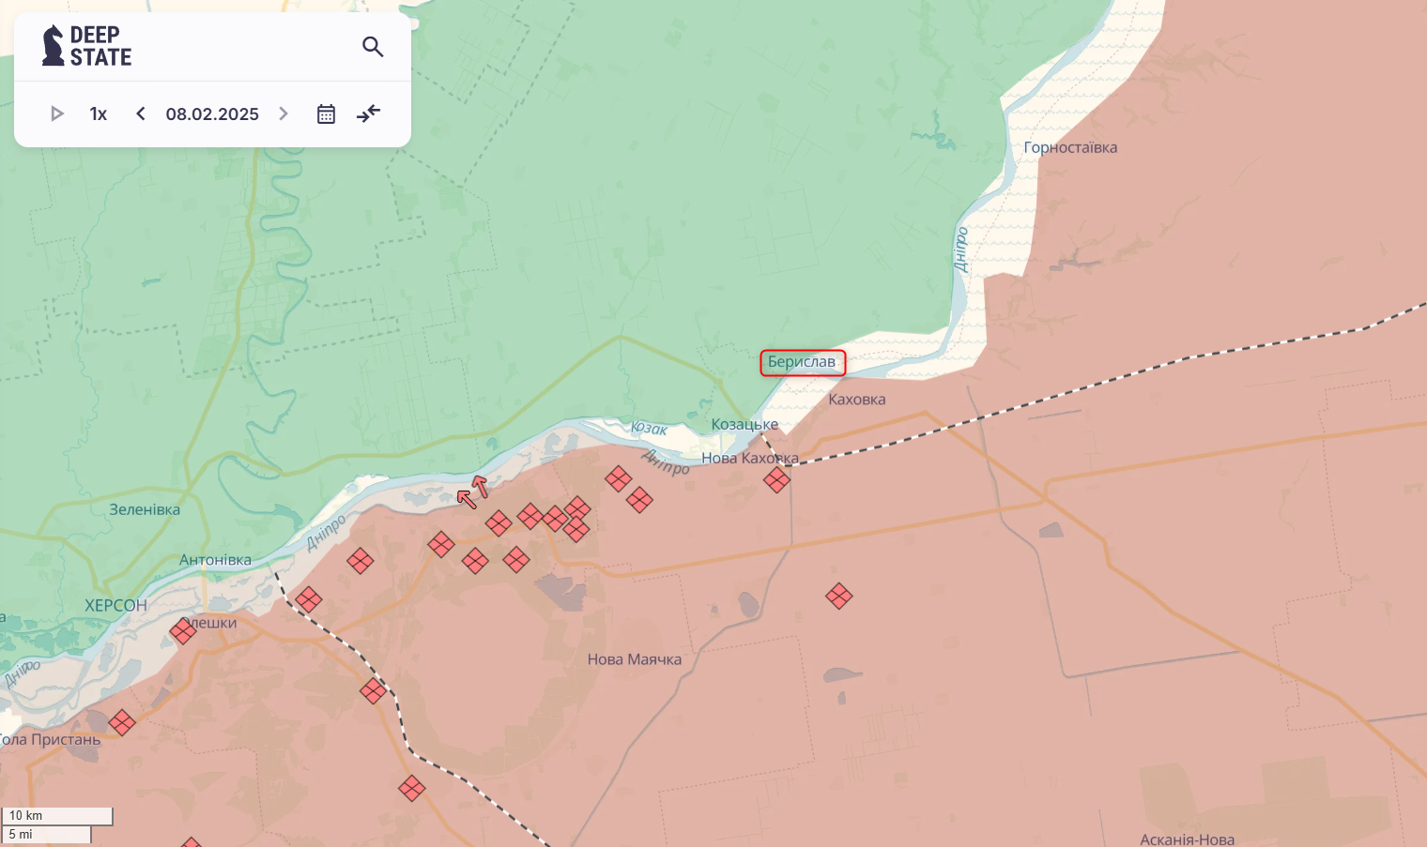Click the Нова Каховка town label
Screen dimensions: 1427x847
tap(750, 458)
